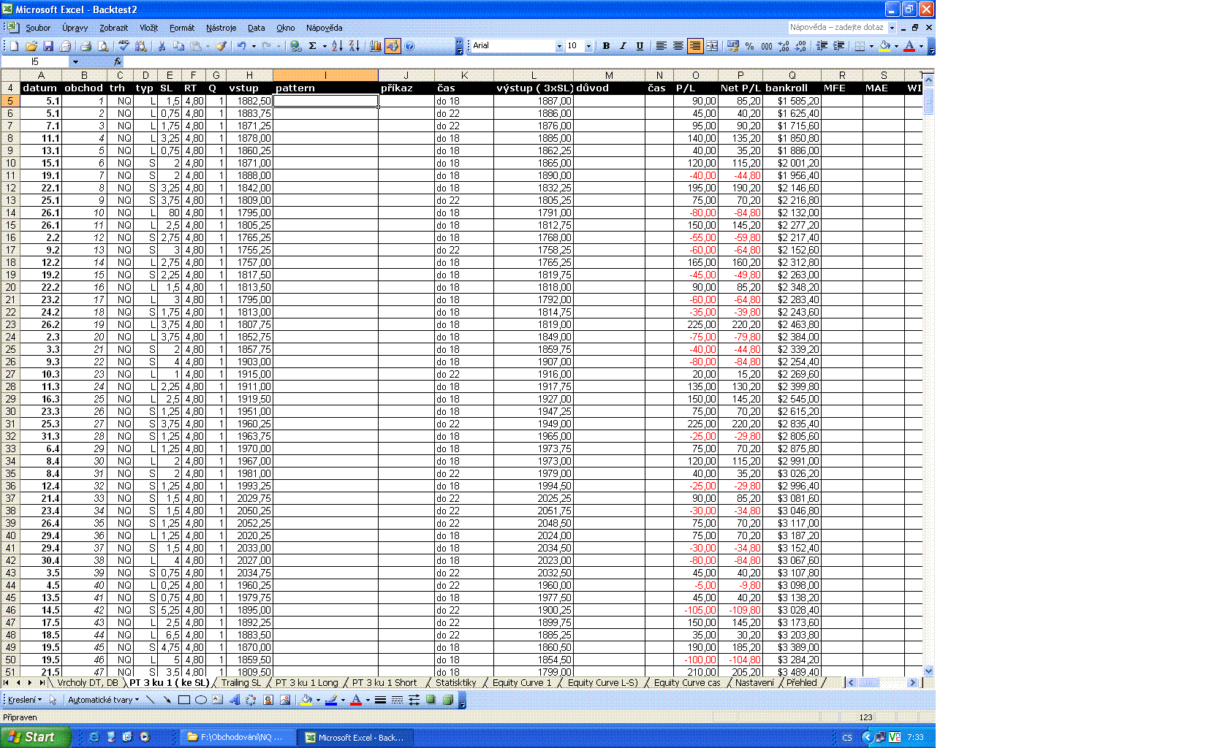This screenshot has height=748, width=1228.
Task: Decrease decimal places
Action: 800,46
